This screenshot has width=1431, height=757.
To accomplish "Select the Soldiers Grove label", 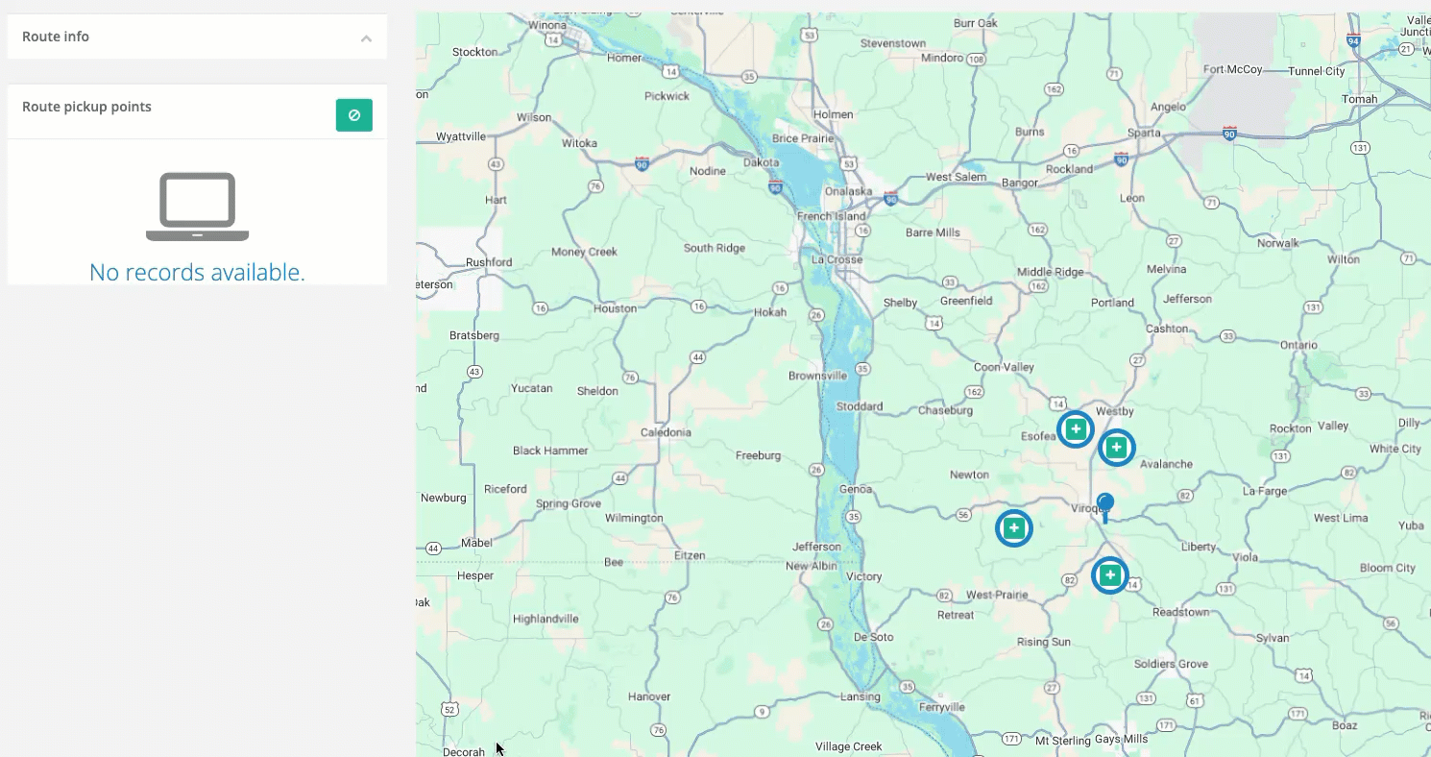I will pyautogui.click(x=1171, y=664).
